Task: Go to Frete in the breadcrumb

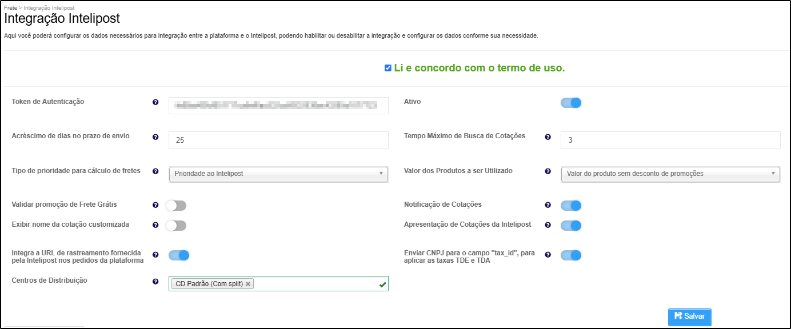Action: [10, 8]
